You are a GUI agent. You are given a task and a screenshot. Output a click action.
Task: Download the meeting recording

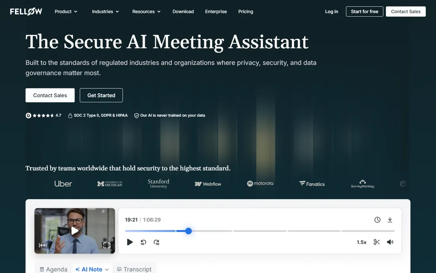[390, 220]
